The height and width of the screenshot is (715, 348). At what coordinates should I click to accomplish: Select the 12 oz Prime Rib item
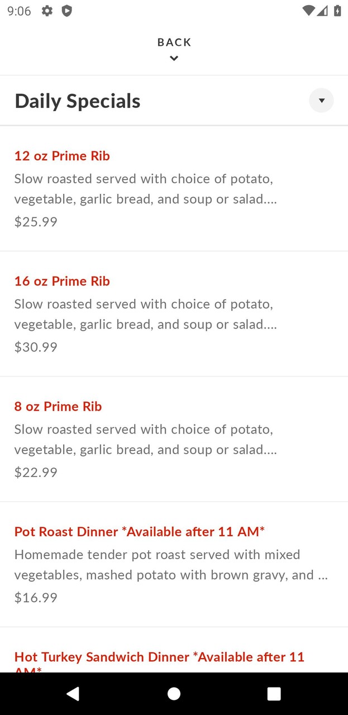(x=62, y=156)
